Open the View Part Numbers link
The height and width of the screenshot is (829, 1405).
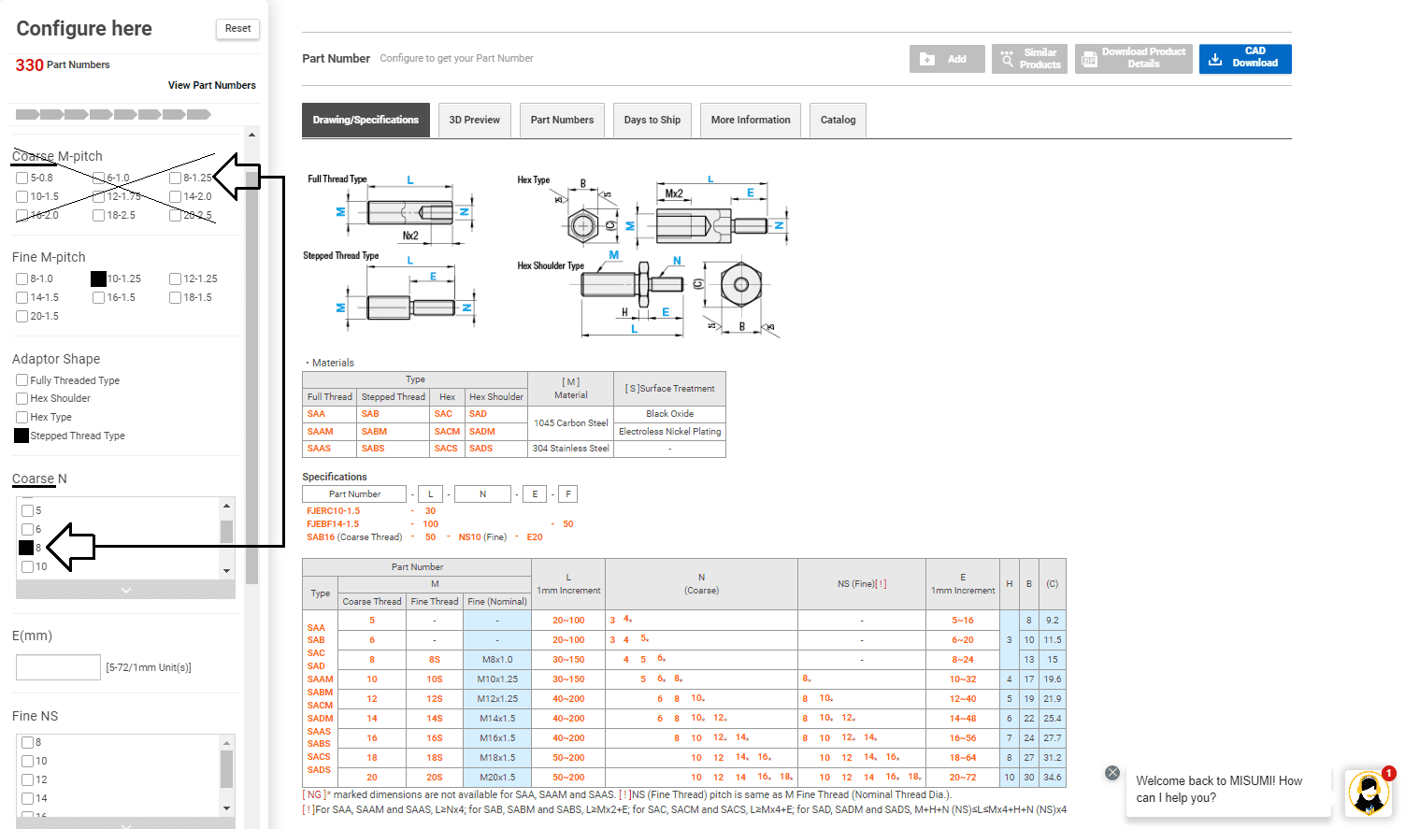point(212,85)
